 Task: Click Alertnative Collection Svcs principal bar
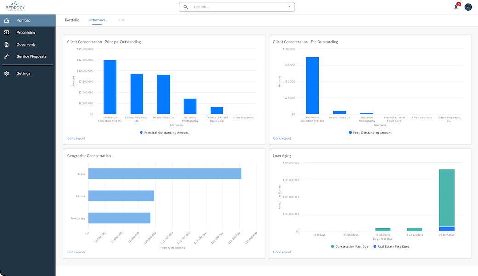tap(110, 87)
